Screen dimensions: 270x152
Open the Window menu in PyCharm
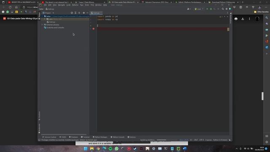(98, 5)
